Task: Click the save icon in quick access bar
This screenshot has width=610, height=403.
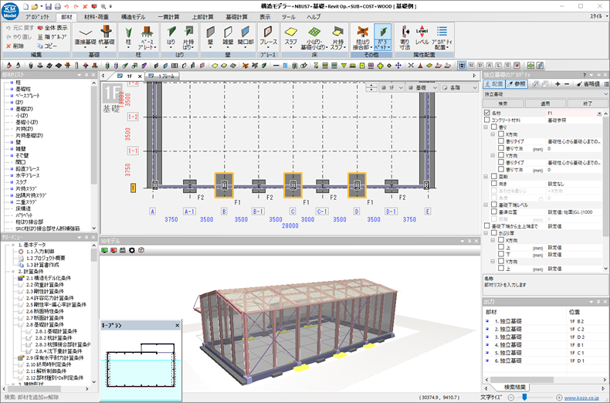Action: [48, 6]
